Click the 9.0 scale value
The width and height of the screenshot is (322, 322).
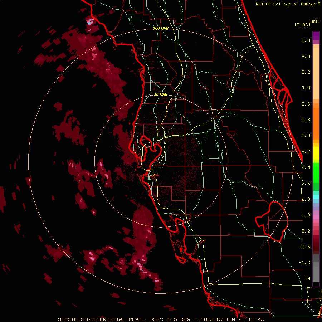[x=306, y=56]
